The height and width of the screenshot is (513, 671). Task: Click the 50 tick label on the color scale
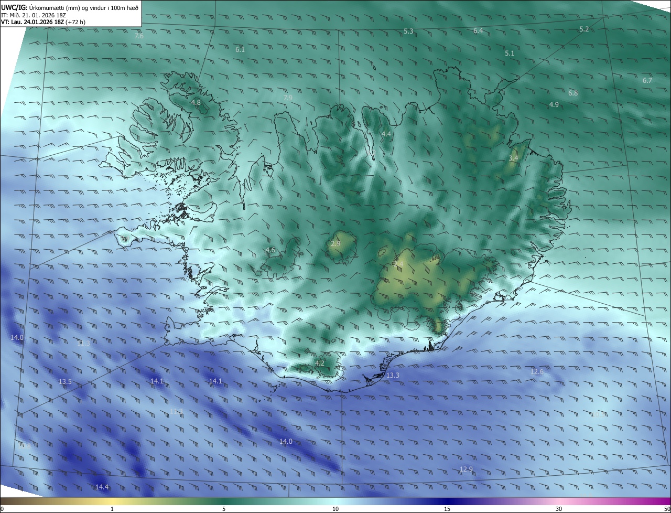coord(667,509)
